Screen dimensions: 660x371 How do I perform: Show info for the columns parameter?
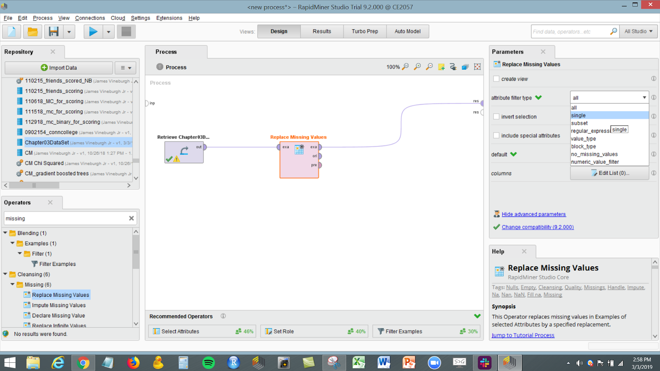[x=654, y=173]
